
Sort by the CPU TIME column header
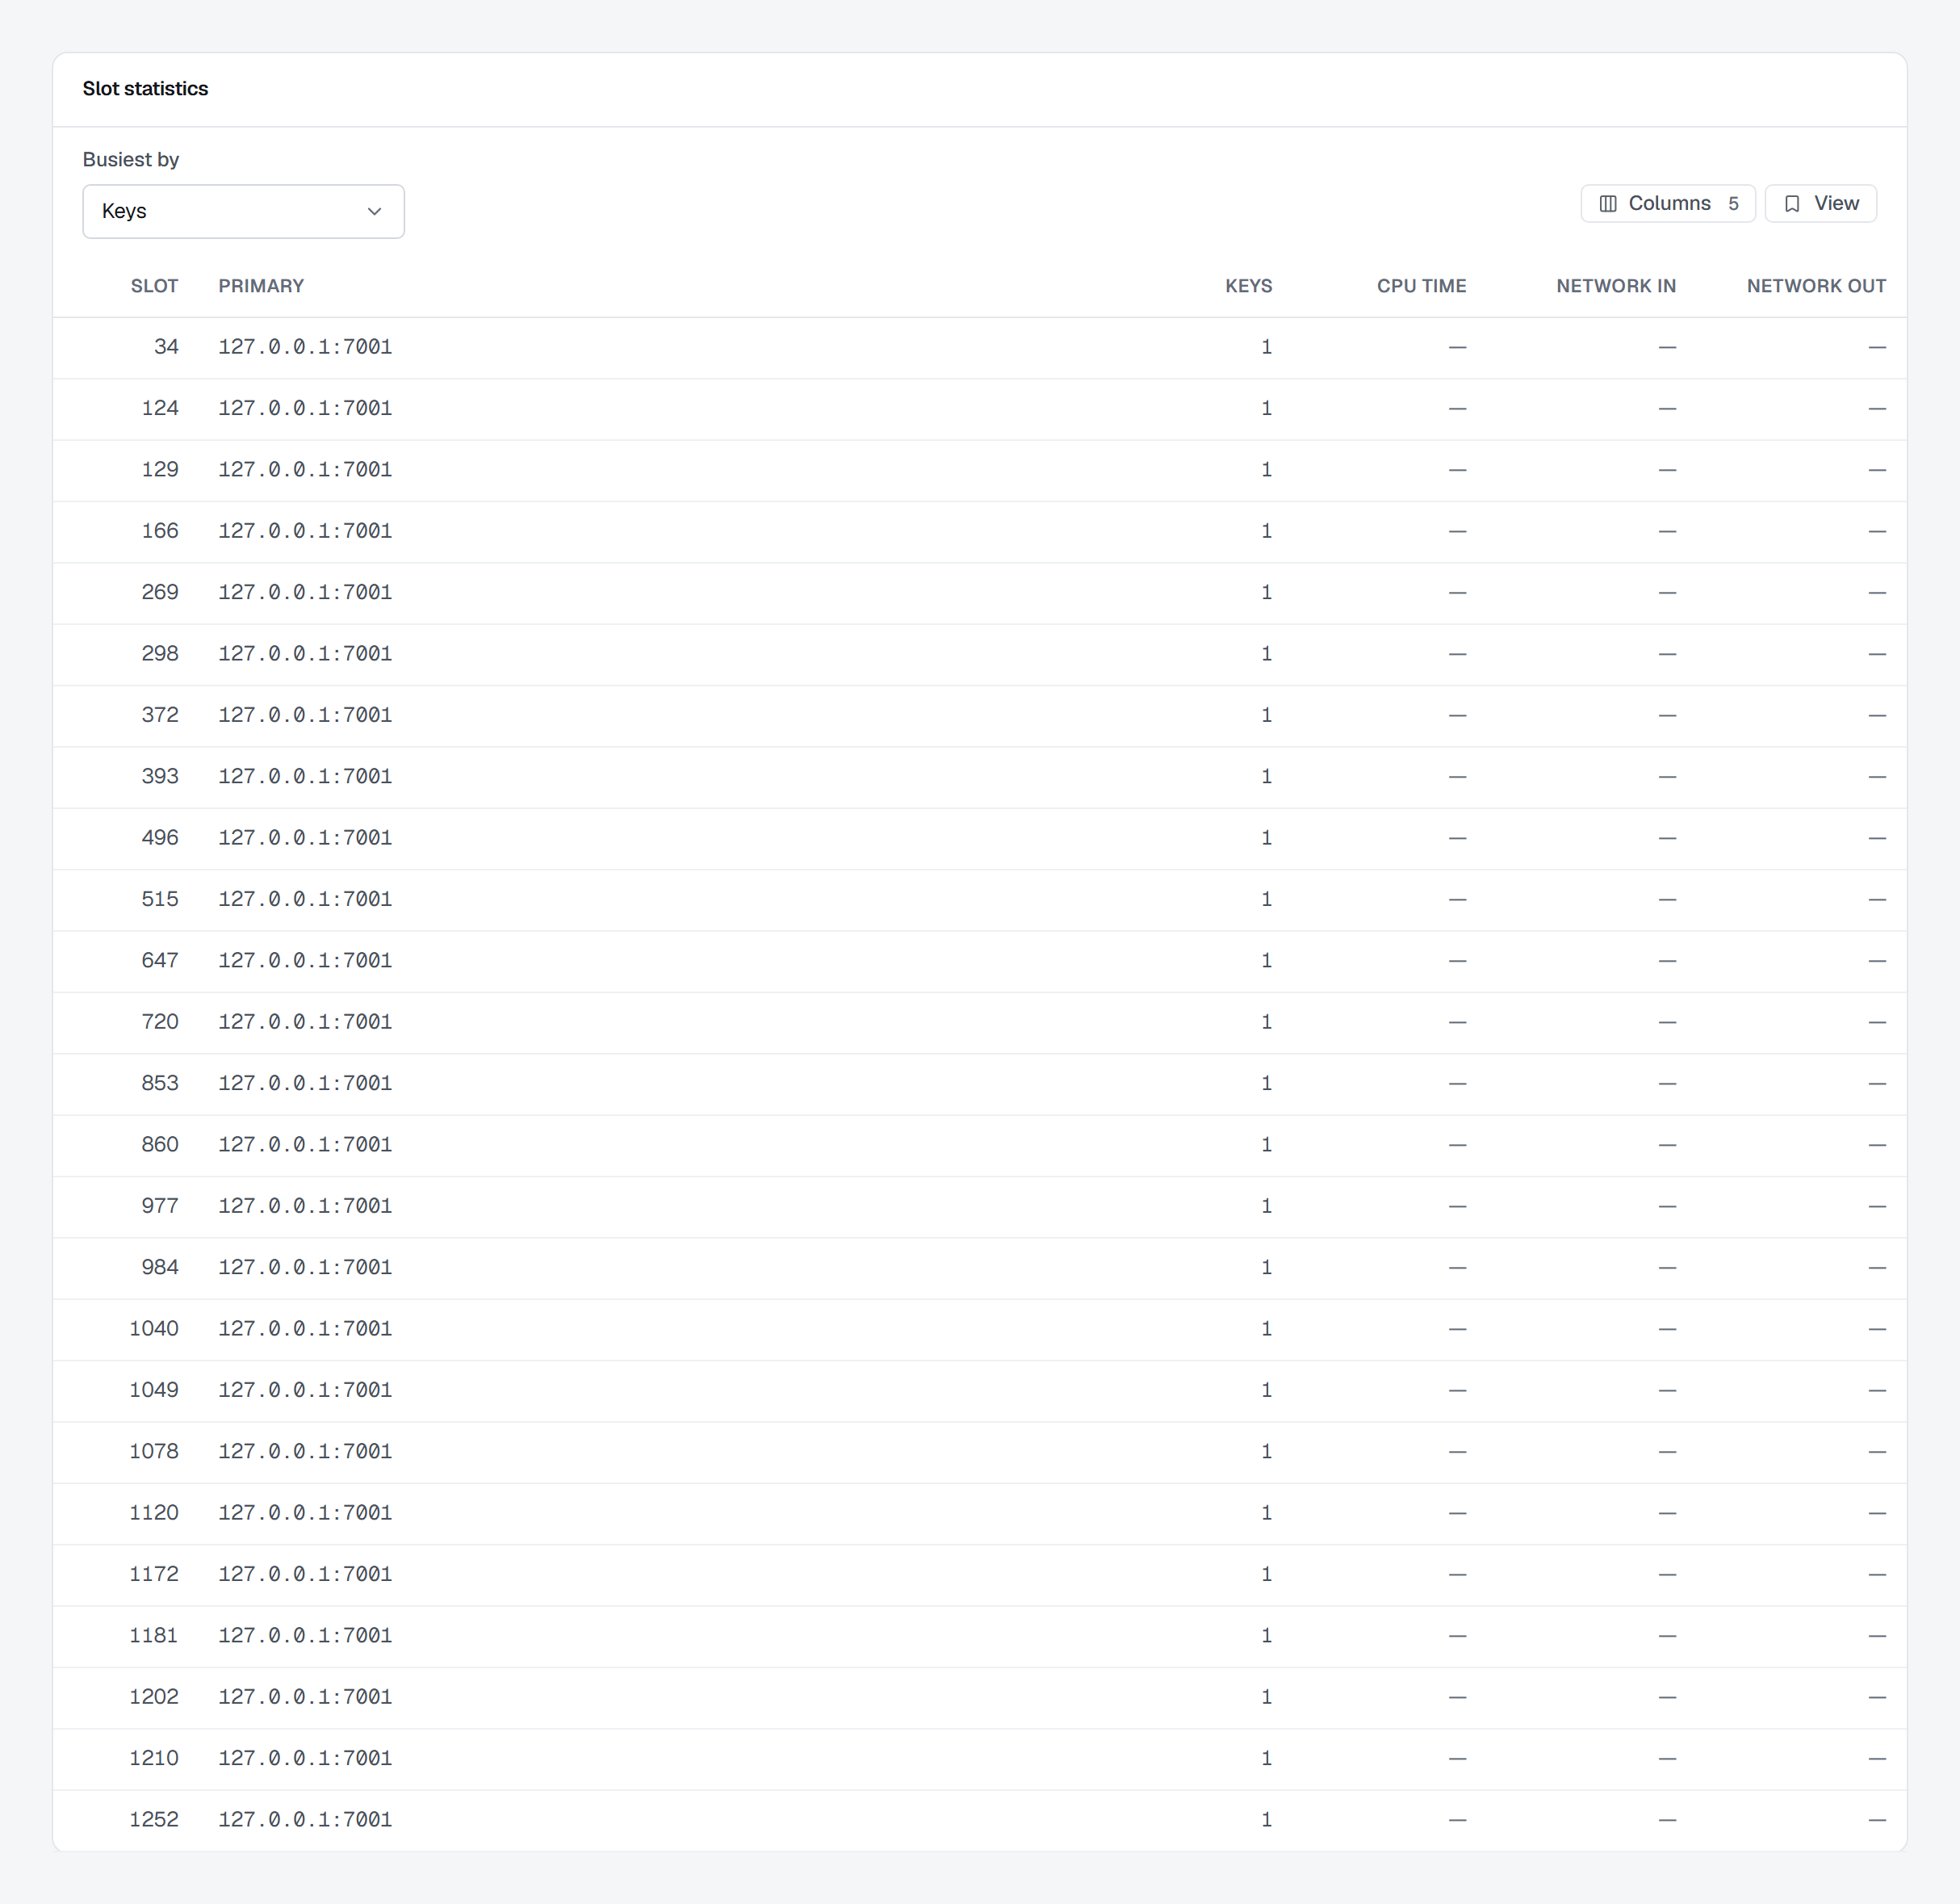point(1421,286)
